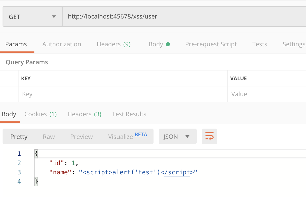This screenshot has width=306, height=197.
Task: Select the request Body tab
Action: (159, 44)
